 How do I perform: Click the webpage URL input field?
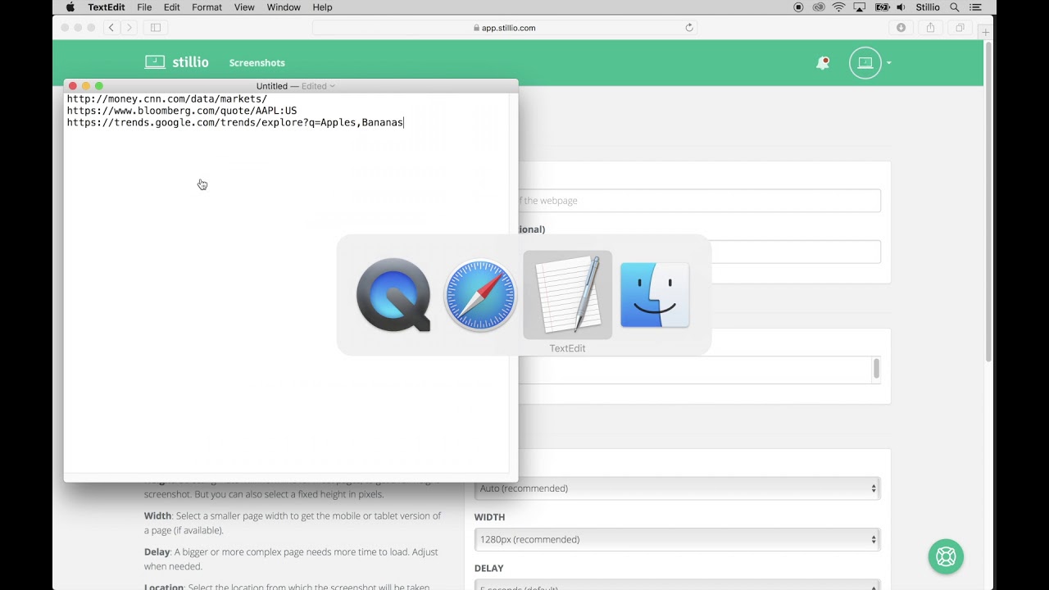(699, 201)
